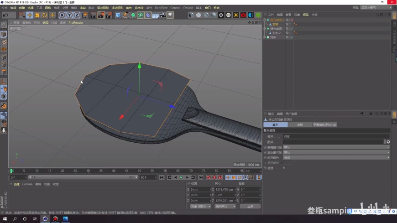Enable the 透显 (X-Ray) checkbox
Viewport: 397px width, 223px height.
(x=284, y=168)
